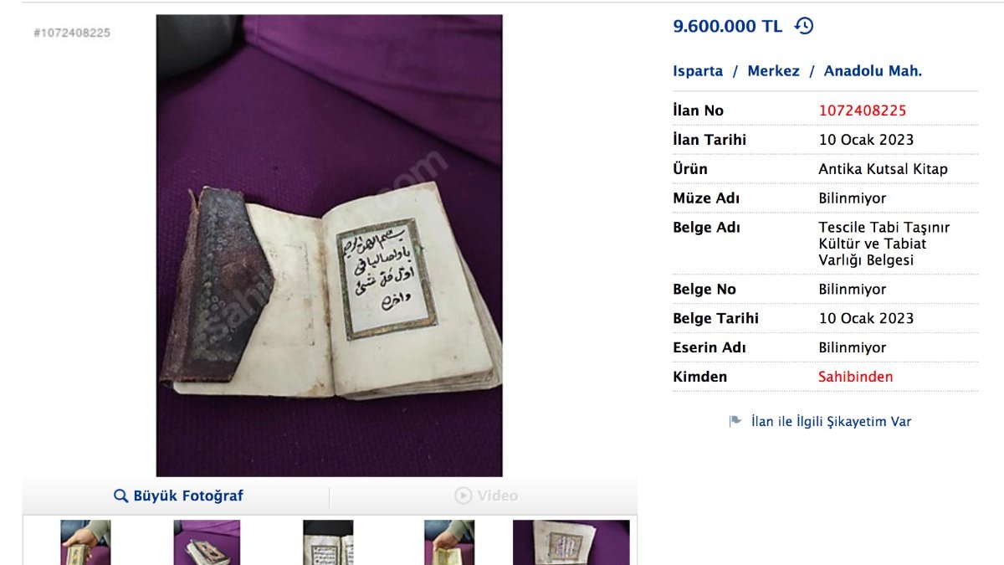
Task: Select second thumbnail of closed book on purple
Action: coord(207,542)
